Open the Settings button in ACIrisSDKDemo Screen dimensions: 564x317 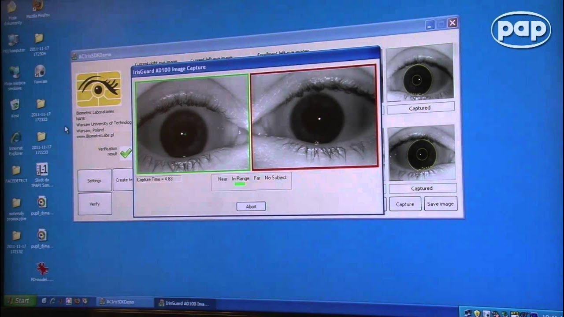pyautogui.click(x=94, y=181)
